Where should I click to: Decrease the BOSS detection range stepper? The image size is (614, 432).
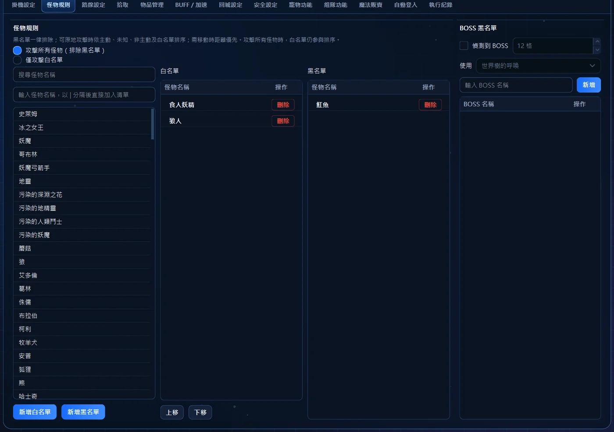click(x=597, y=50)
